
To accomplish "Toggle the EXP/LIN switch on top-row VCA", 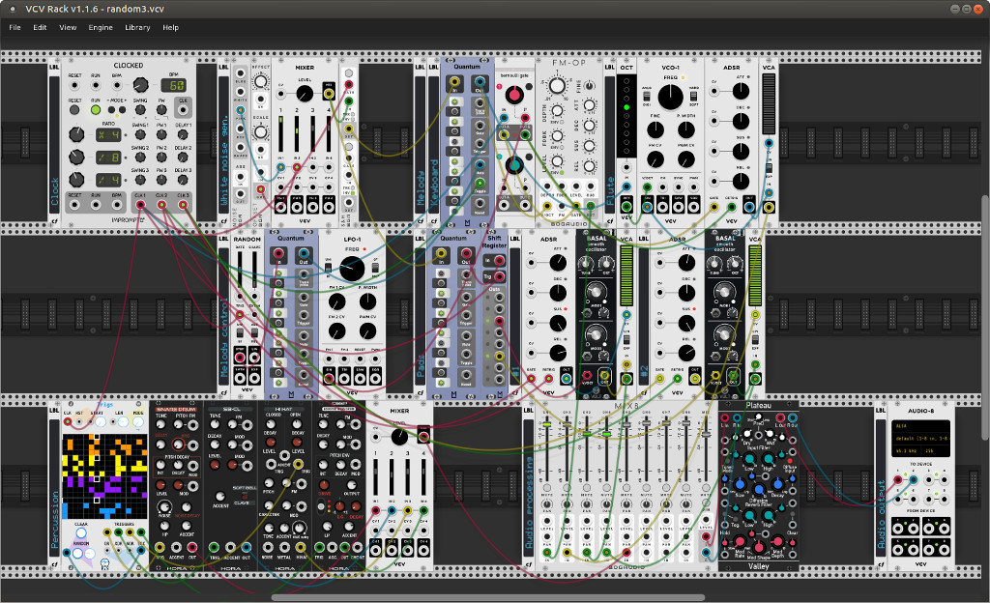I will (x=769, y=168).
